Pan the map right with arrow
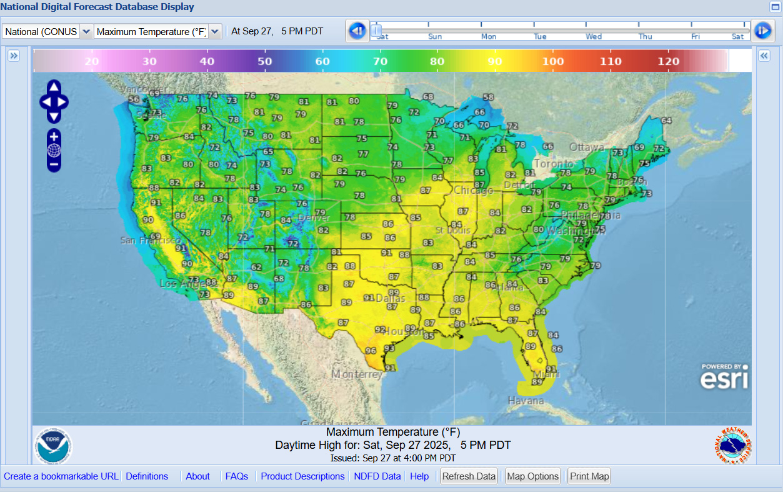 (x=63, y=102)
